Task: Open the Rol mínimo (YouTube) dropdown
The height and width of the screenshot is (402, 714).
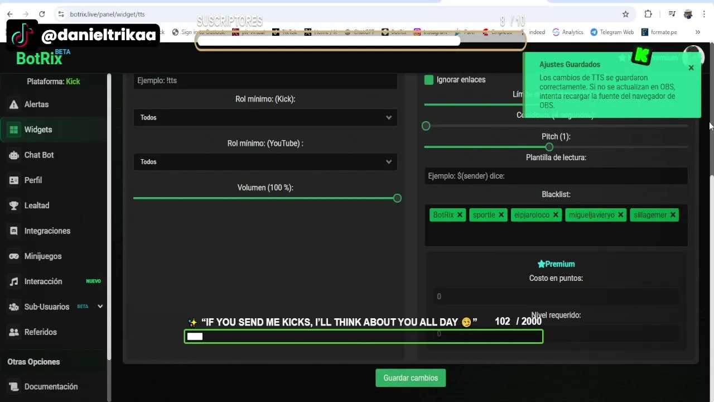Action: tap(266, 162)
